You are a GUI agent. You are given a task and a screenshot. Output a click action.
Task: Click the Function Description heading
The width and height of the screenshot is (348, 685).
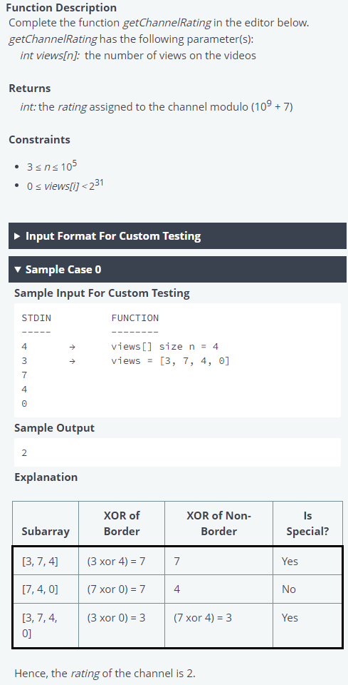(x=61, y=7)
